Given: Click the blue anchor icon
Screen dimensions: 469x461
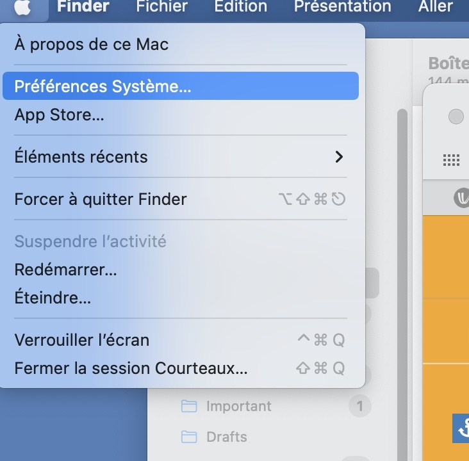Looking at the screenshot, I should (x=461, y=428).
